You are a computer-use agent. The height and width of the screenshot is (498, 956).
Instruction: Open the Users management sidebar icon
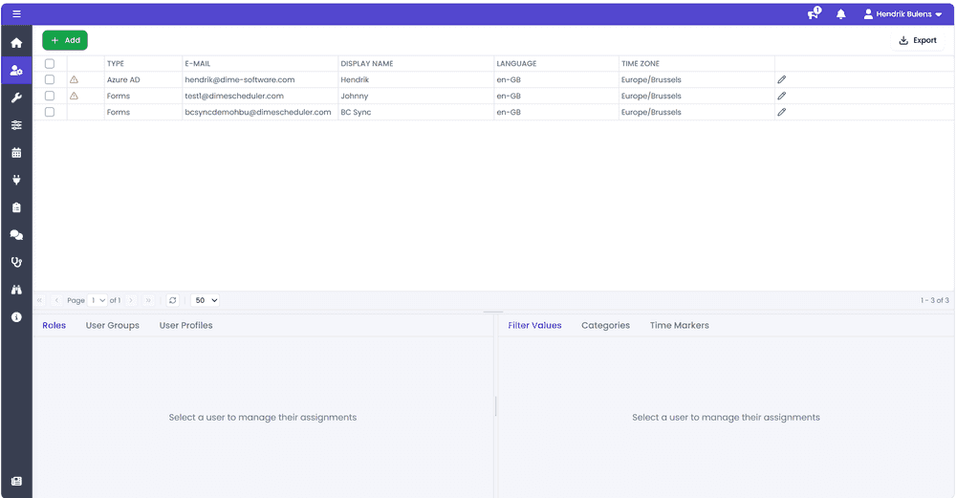click(x=16, y=70)
